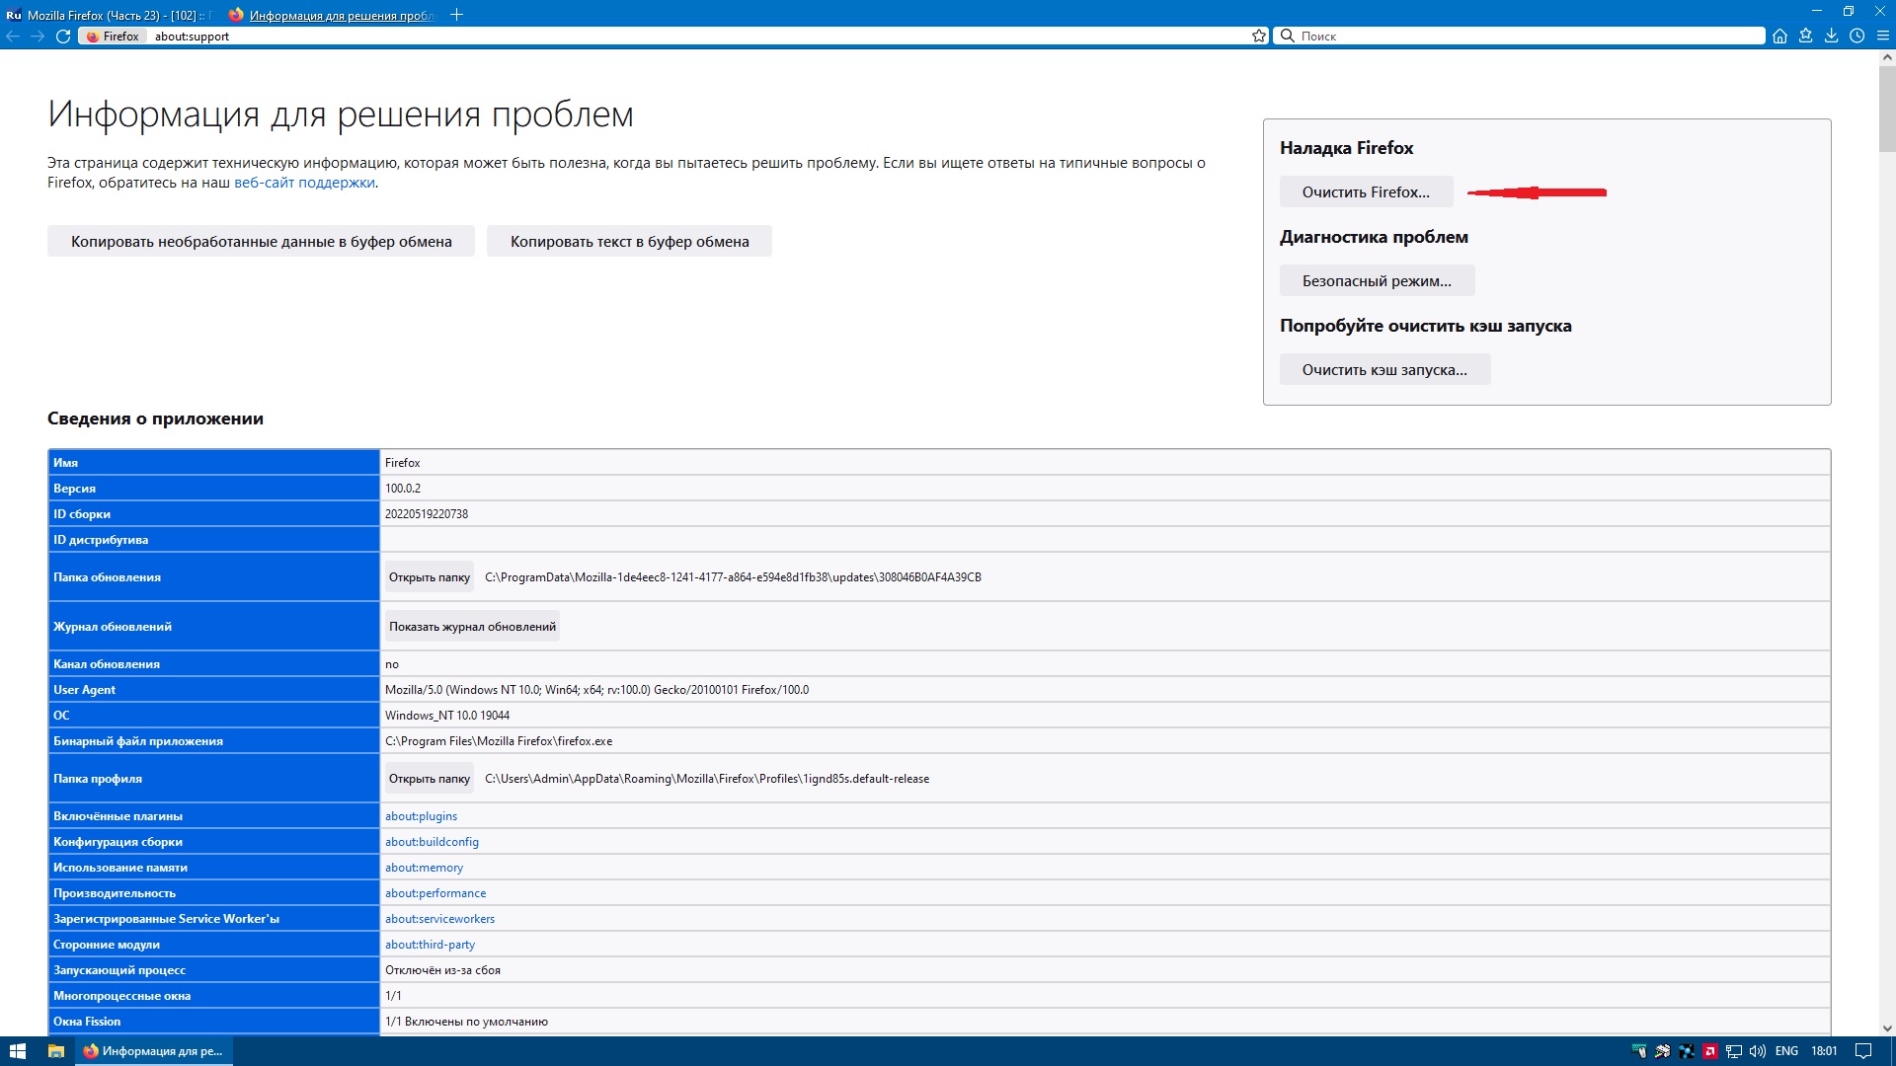The height and width of the screenshot is (1066, 1896).
Task: Click Копировать текст в буфер обмена
Action: pos(629,241)
